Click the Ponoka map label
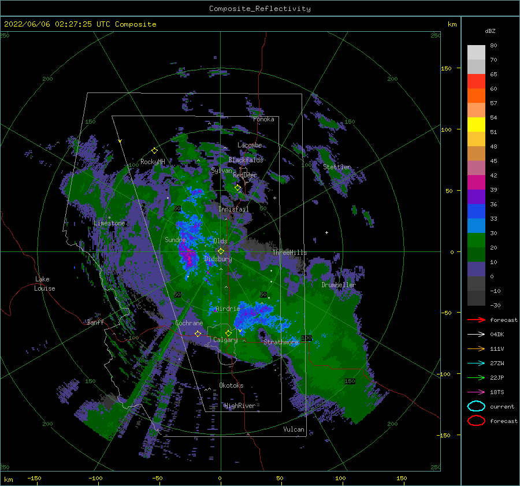This screenshot has width=520, height=486. click(x=263, y=119)
